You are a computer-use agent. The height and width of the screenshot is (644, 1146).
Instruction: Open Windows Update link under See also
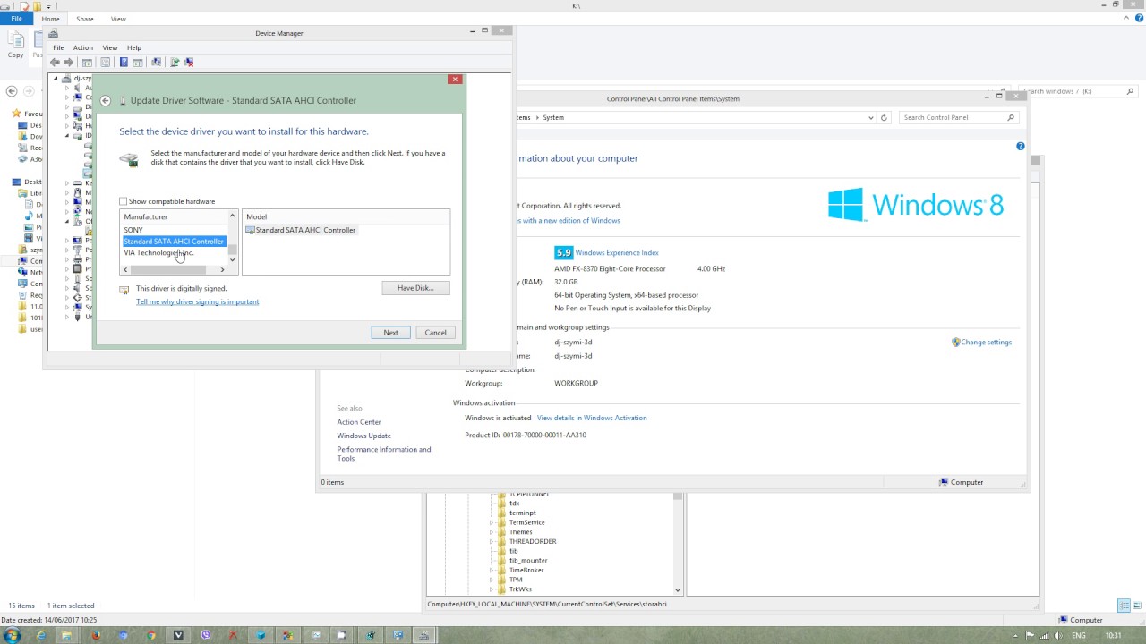coord(364,436)
